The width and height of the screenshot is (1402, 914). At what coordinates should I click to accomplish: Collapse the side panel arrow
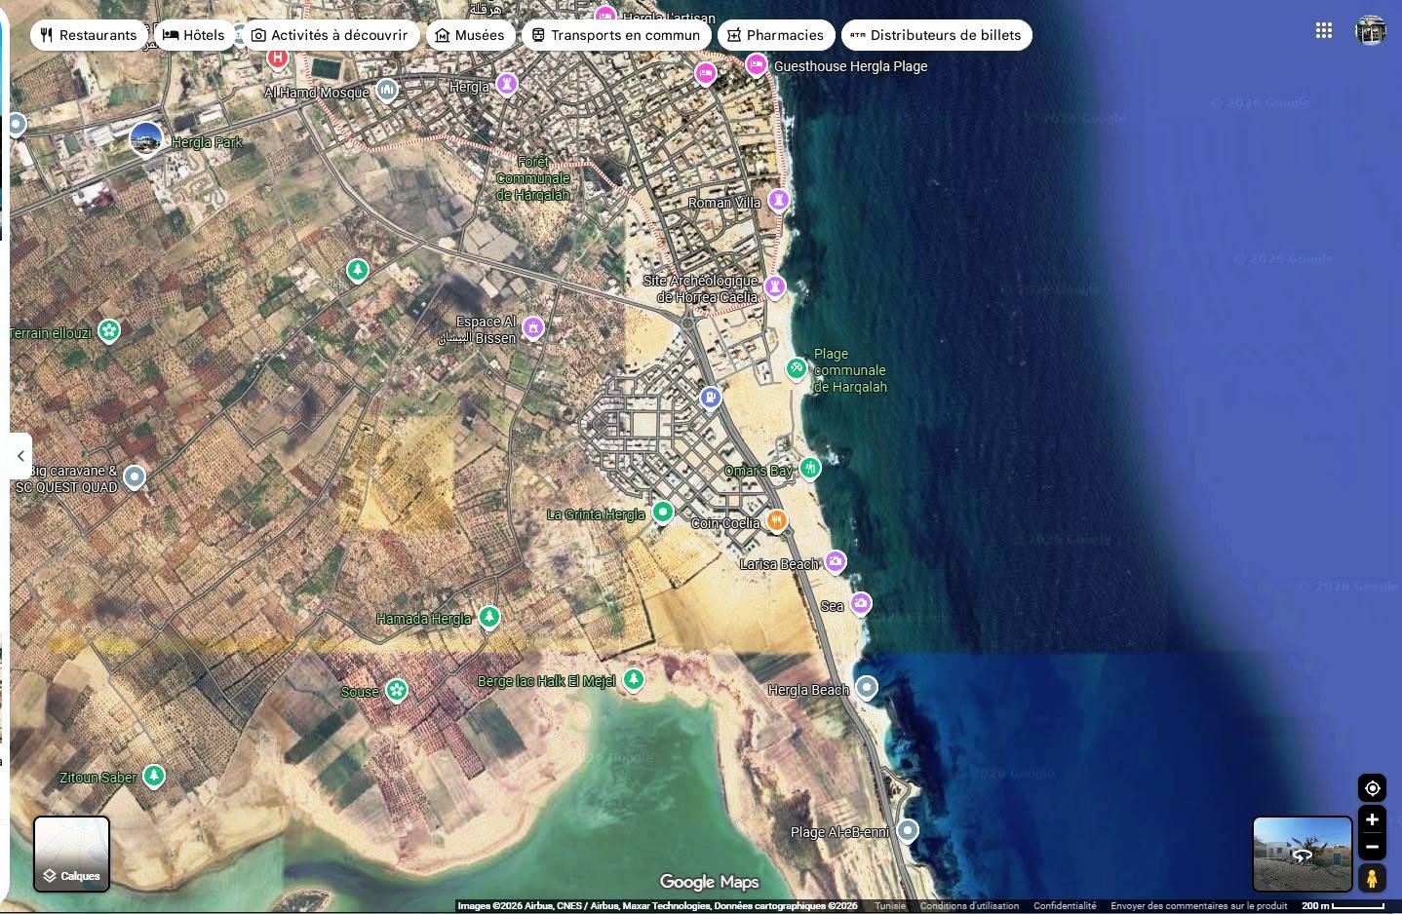click(20, 455)
